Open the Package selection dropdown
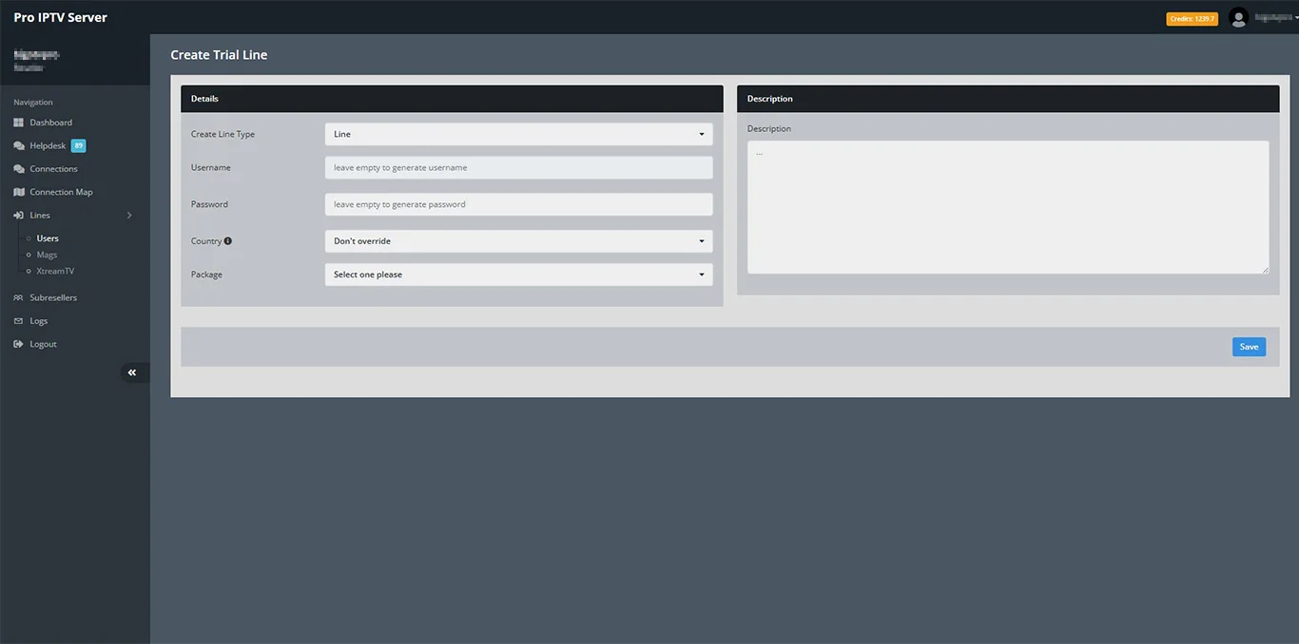1299x644 pixels. [x=518, y=275]
